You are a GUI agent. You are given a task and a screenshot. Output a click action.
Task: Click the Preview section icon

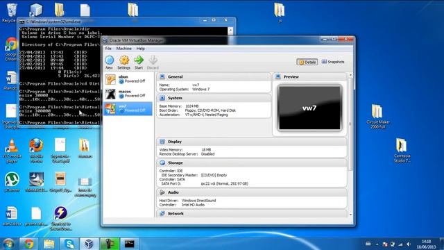278,76
